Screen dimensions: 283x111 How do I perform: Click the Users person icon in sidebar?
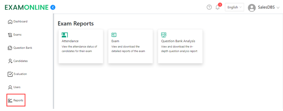pyautogui.click(x=10, y=88)
